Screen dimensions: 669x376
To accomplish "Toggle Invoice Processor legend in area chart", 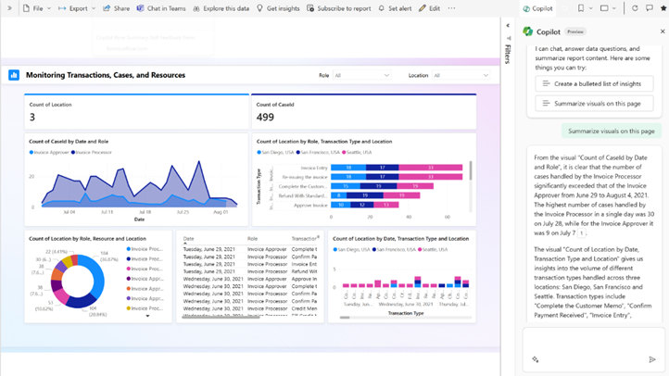I will [x=93, y=152].
